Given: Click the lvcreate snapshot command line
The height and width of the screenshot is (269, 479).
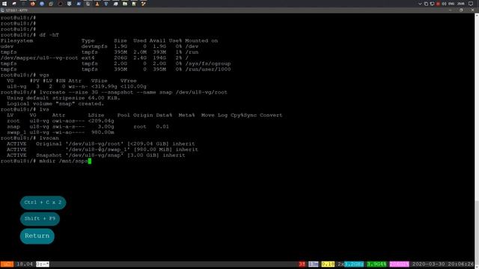Looking at the screenshot, I should coord(114,93).
